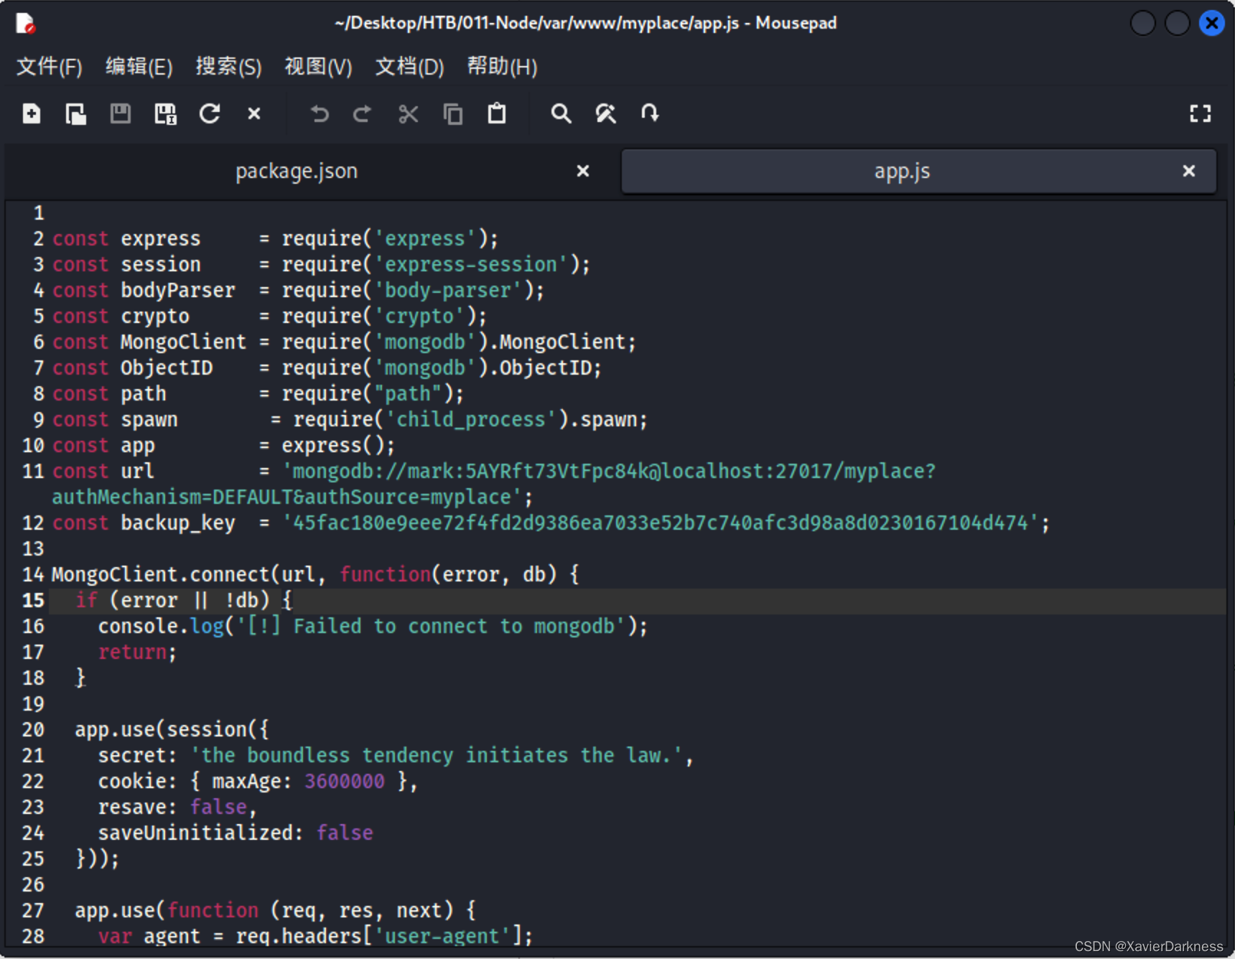Click the Mousepad application icon in title bar
Image resolution: width=1235 pixels, height=959 pixels.
click(26, 24)
